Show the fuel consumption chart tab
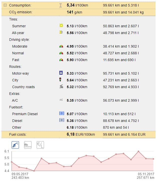This screenshot has height=181, width=157. point(15,145)
